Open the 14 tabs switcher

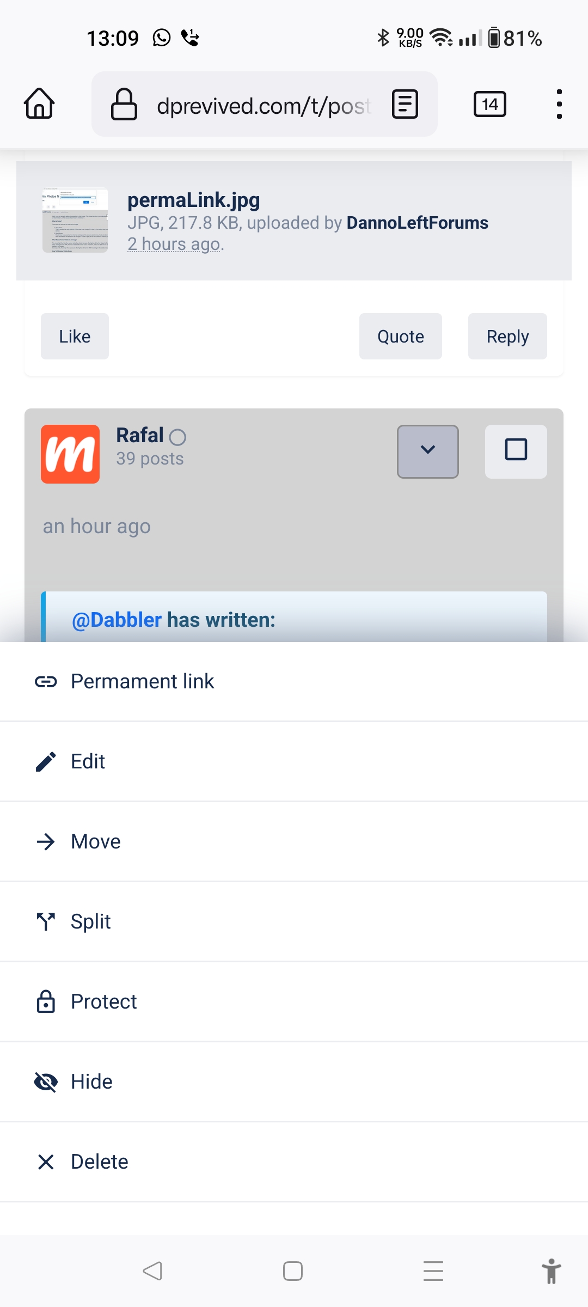coord(490,104)
